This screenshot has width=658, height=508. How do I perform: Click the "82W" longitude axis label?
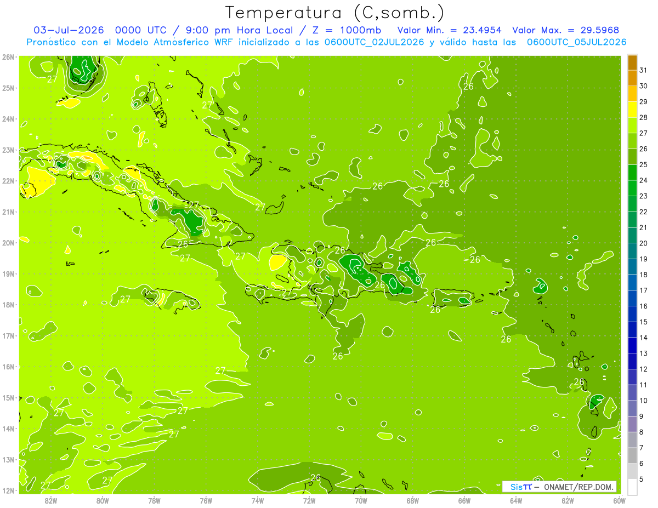tap(50, 500)
